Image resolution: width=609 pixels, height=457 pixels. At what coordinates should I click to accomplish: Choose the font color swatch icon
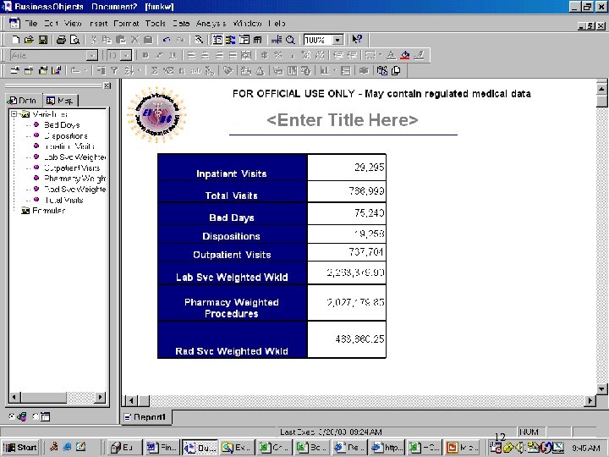(x=392, y=55)
